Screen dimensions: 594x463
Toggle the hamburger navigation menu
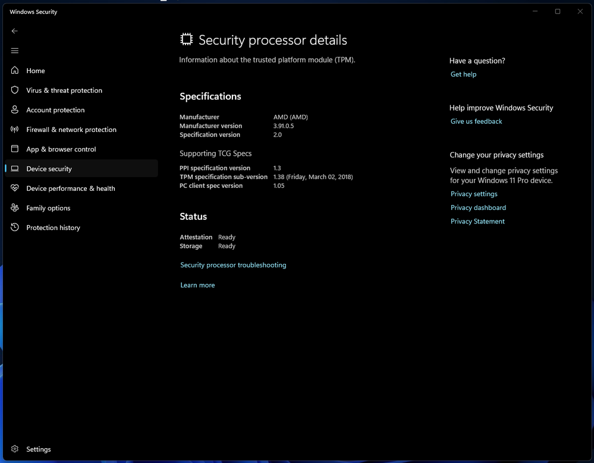[15, 51]
